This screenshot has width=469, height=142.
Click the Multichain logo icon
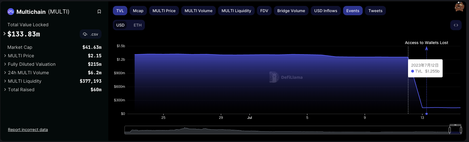pos(11,12)
